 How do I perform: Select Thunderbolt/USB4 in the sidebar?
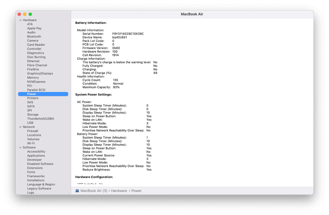pyautogui.click(x=41, y=119)
